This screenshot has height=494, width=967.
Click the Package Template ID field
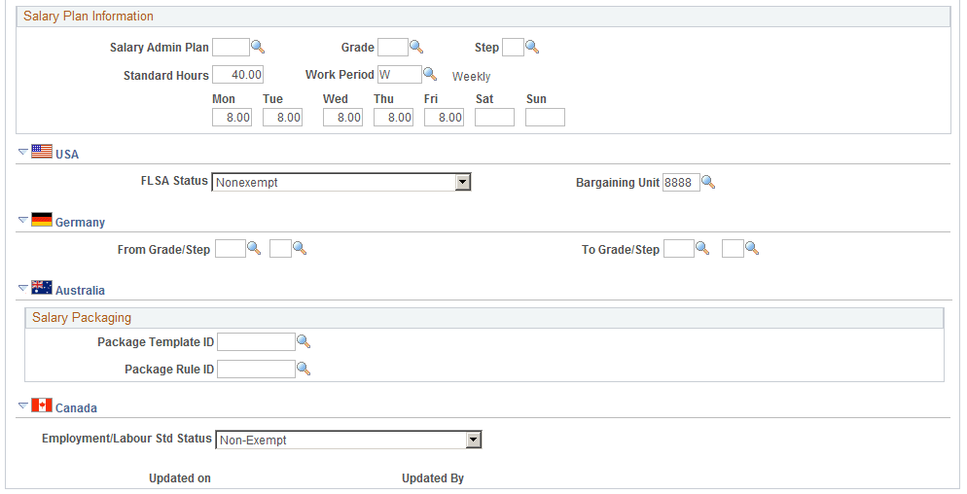257,341
